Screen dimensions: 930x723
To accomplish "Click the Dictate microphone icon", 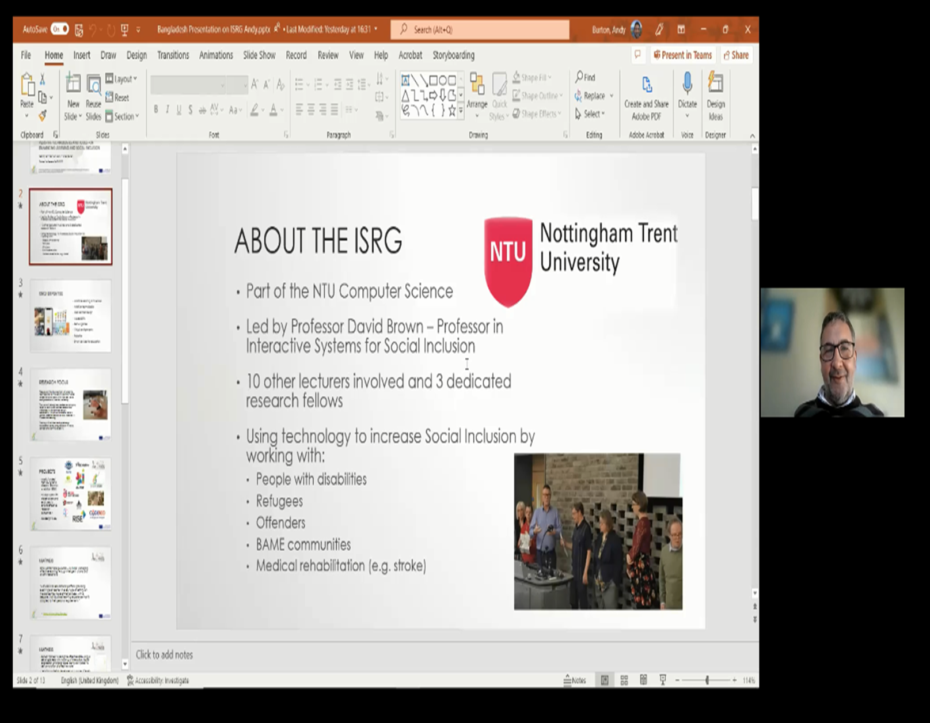I will [687, 84].
